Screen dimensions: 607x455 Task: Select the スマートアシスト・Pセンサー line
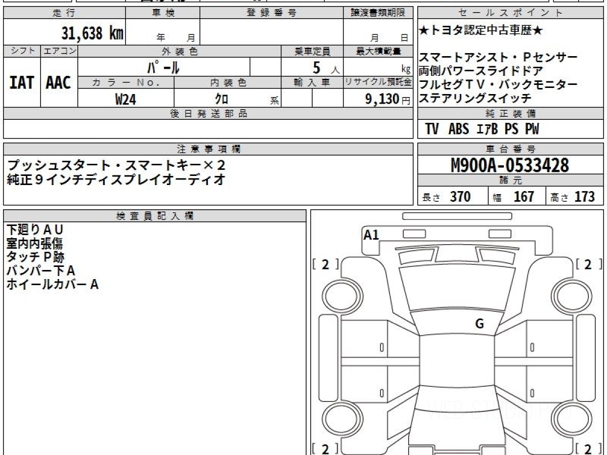tap(498, 57)
